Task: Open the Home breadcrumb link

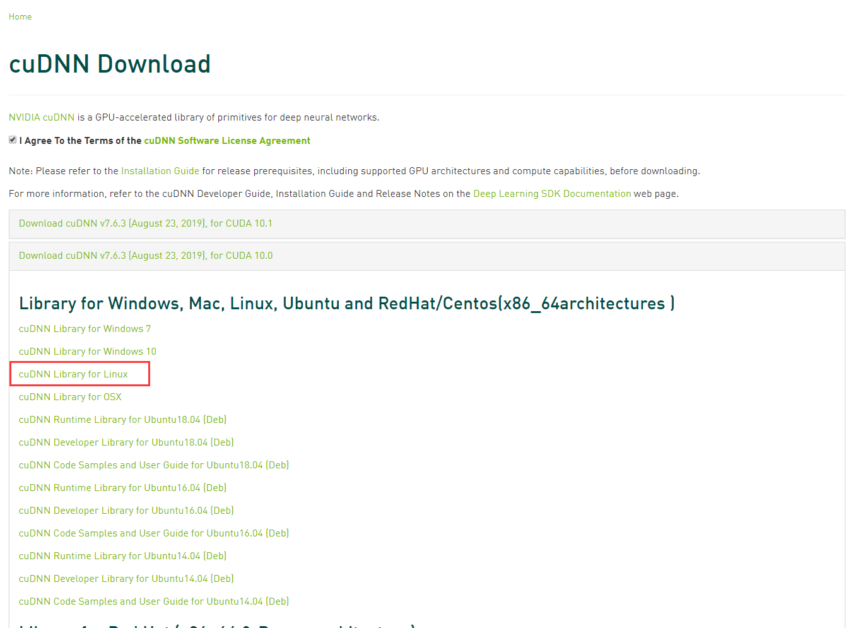Action: pyautogui.click(x=20, y=16)
